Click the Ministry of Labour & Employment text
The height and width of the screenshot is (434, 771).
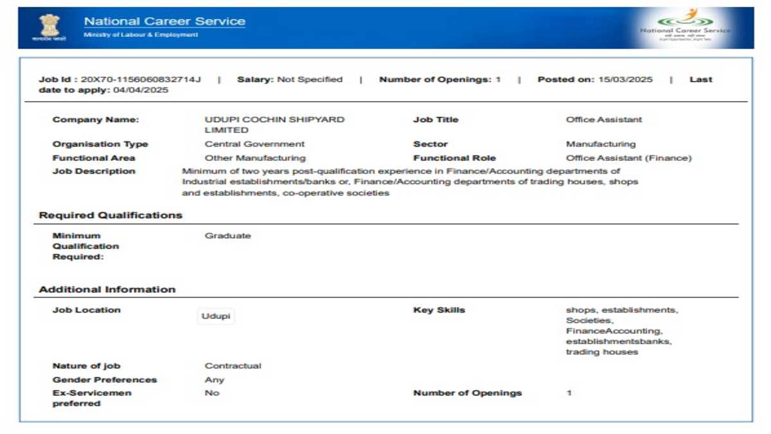click(x=141, y=35)
